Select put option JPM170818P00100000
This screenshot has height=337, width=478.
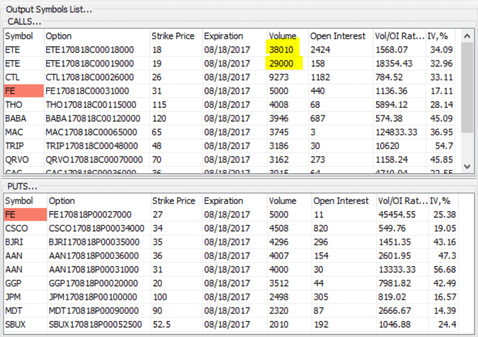(x=93, y=297)
